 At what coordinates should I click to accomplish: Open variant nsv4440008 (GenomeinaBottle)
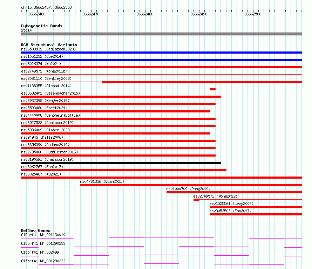pyautogui.click(x=50, y=115)
